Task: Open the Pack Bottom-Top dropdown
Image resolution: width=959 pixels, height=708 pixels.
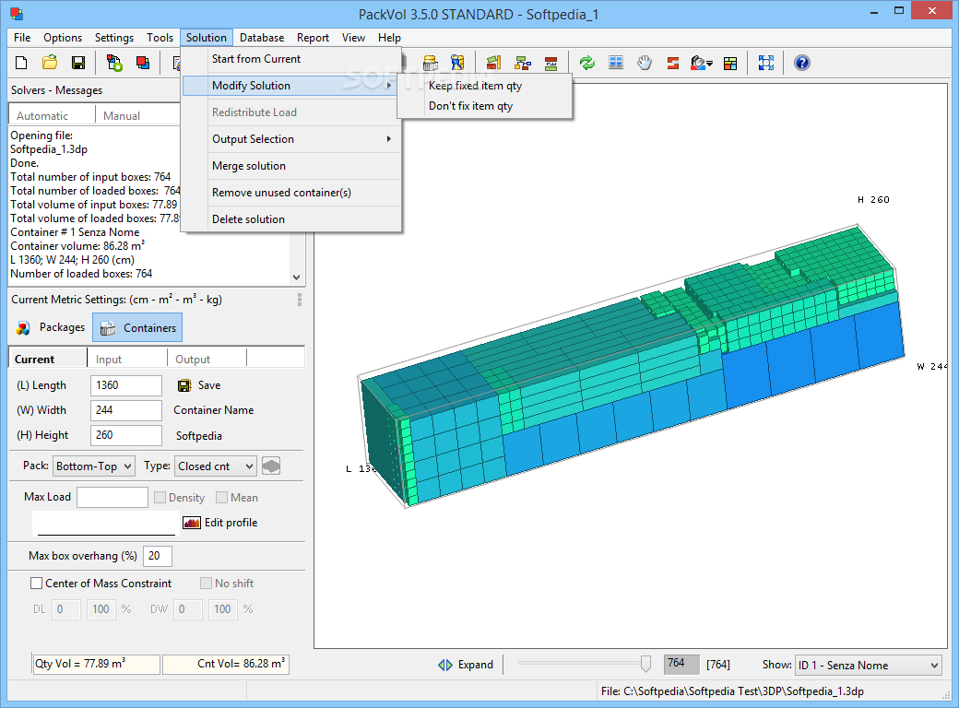Action: pyautogui.click(x=93, y=466)
